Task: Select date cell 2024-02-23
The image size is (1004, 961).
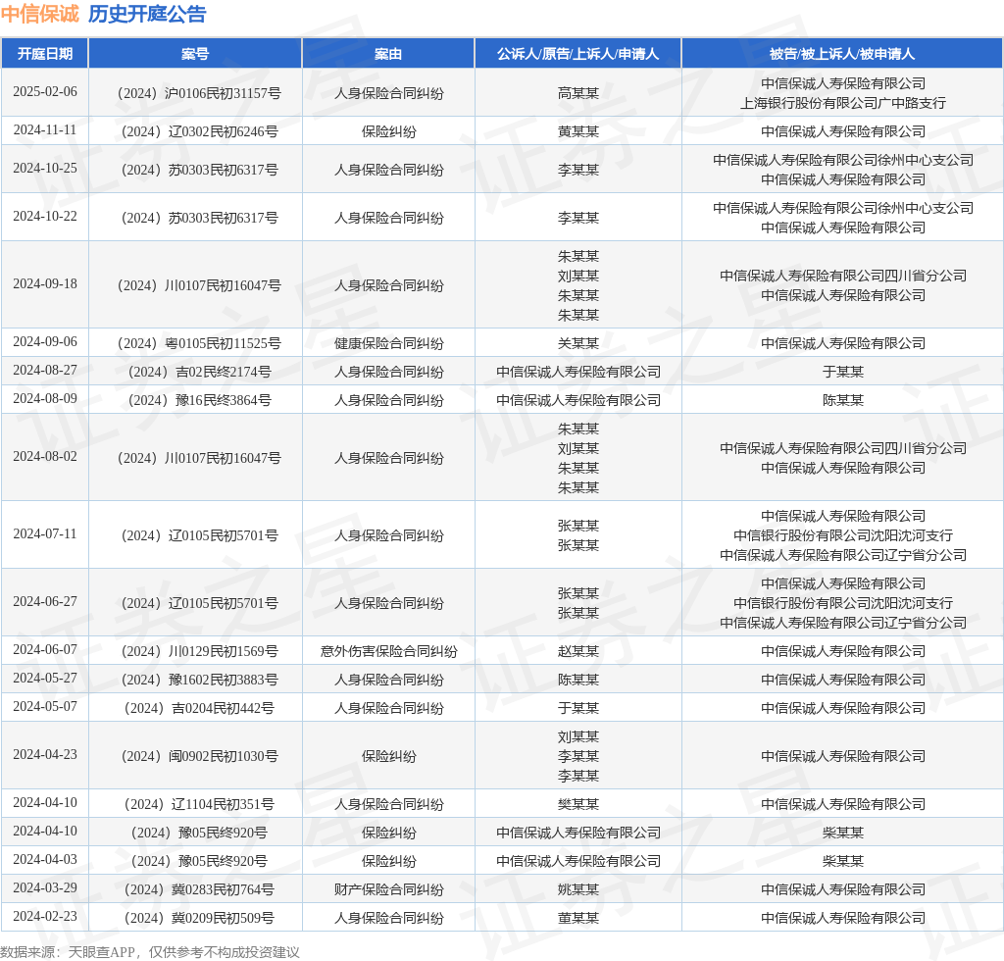Action: coord(45,917)
